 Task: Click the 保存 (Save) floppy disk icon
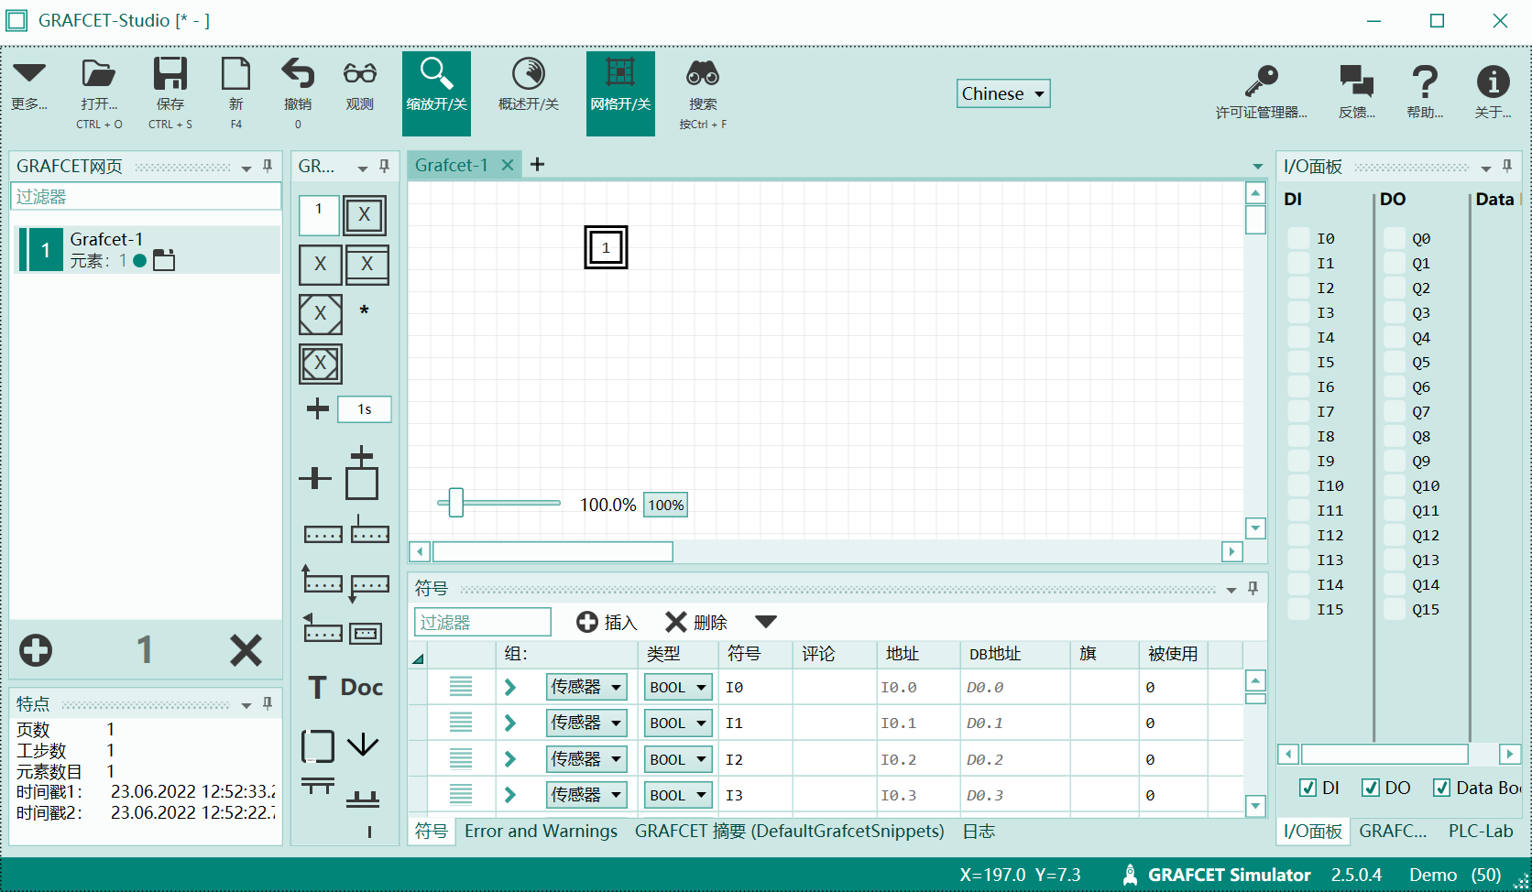click(170, 73)
